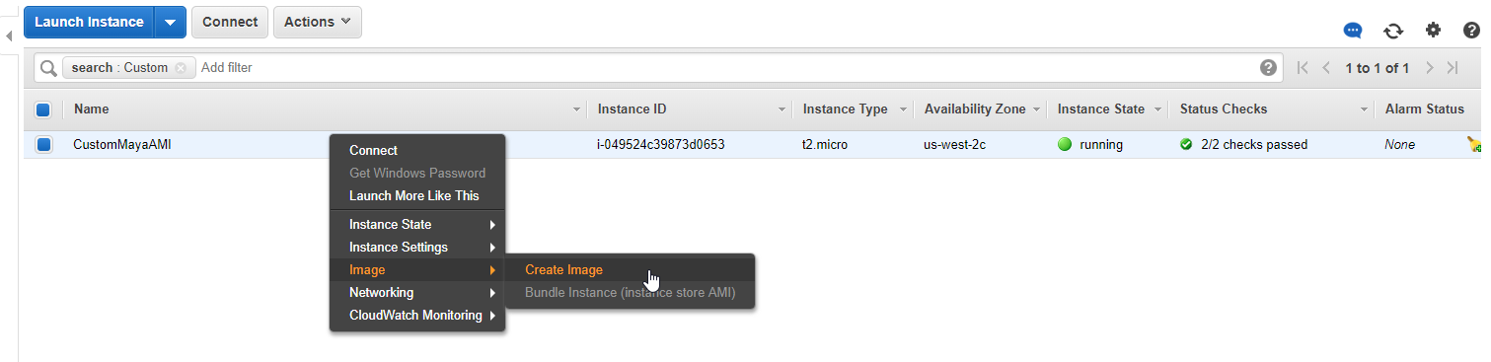Click the 2/2 checks passed status

pyautogui.click(x=1244, y=145)
